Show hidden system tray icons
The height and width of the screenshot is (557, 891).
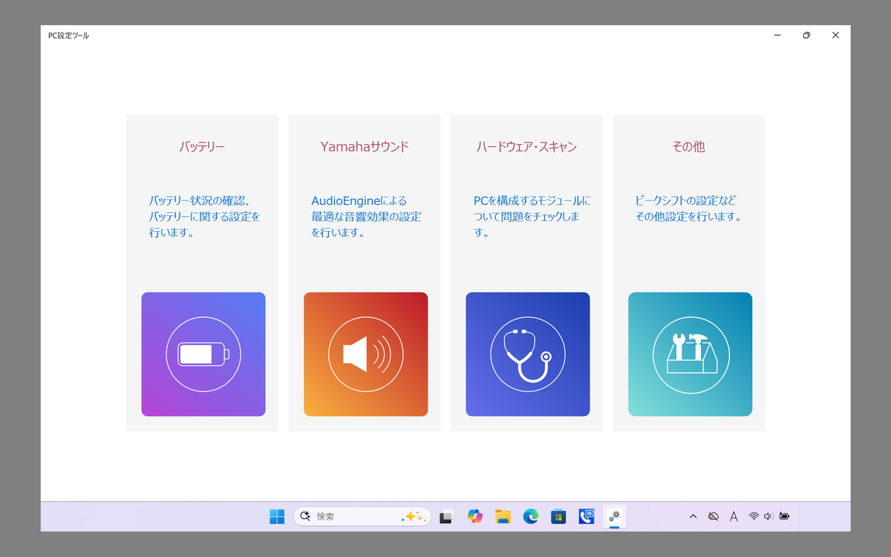point(693,516)
